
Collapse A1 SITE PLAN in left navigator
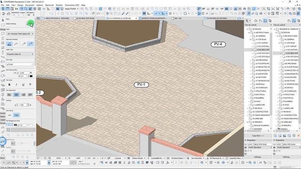251,39
